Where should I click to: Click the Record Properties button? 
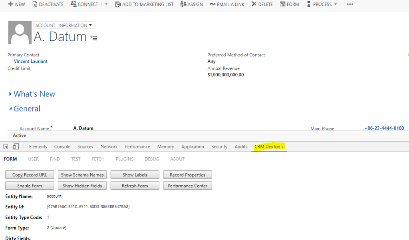(x=188, y=175)
